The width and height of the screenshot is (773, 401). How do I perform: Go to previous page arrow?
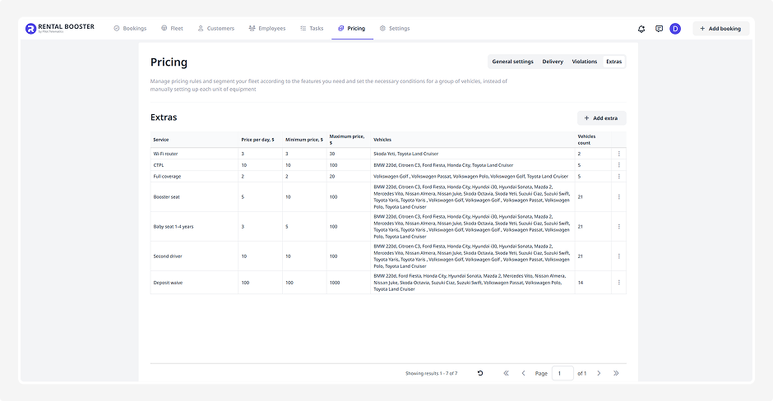point(523,373)
